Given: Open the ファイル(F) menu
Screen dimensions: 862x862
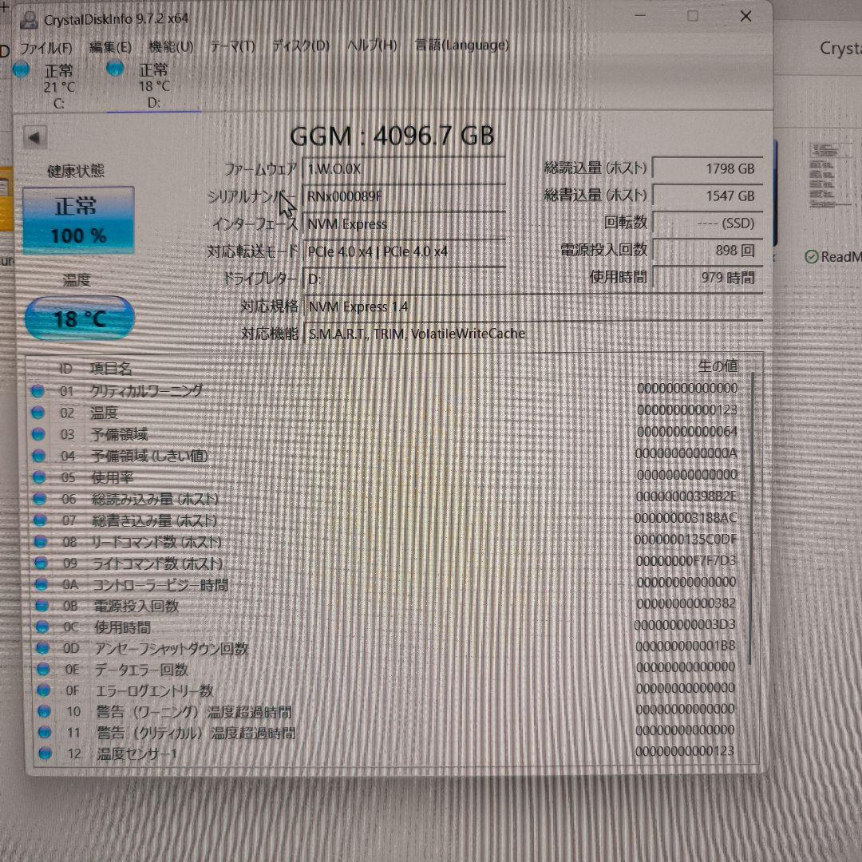Looking at the screenshot, I should 45,48.
